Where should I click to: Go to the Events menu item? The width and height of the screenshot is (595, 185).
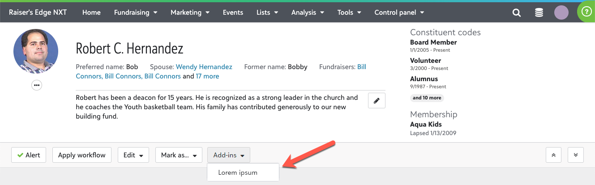(x=233, y=12)
